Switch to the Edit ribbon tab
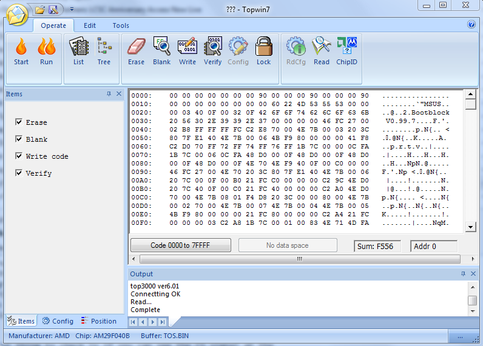 90,25
